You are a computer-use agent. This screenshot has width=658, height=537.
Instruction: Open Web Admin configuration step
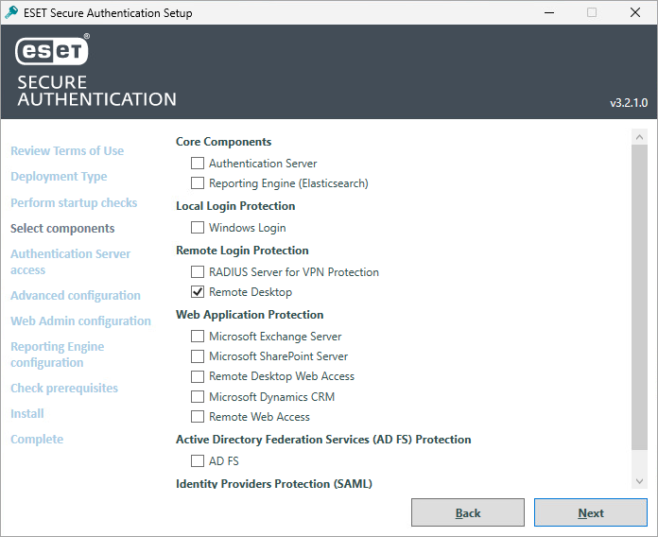[80, 320]
